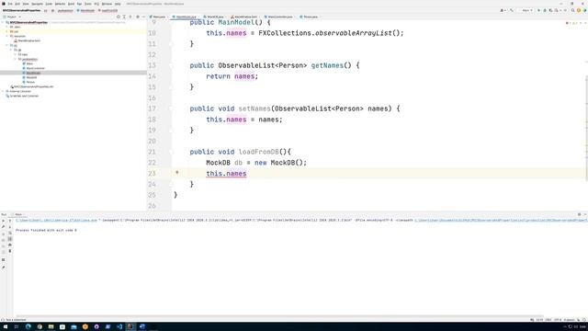This screenshot has height=331, width=588.
Task: Open Visual Studio Code from taskbar
Action: coord(119,326)
